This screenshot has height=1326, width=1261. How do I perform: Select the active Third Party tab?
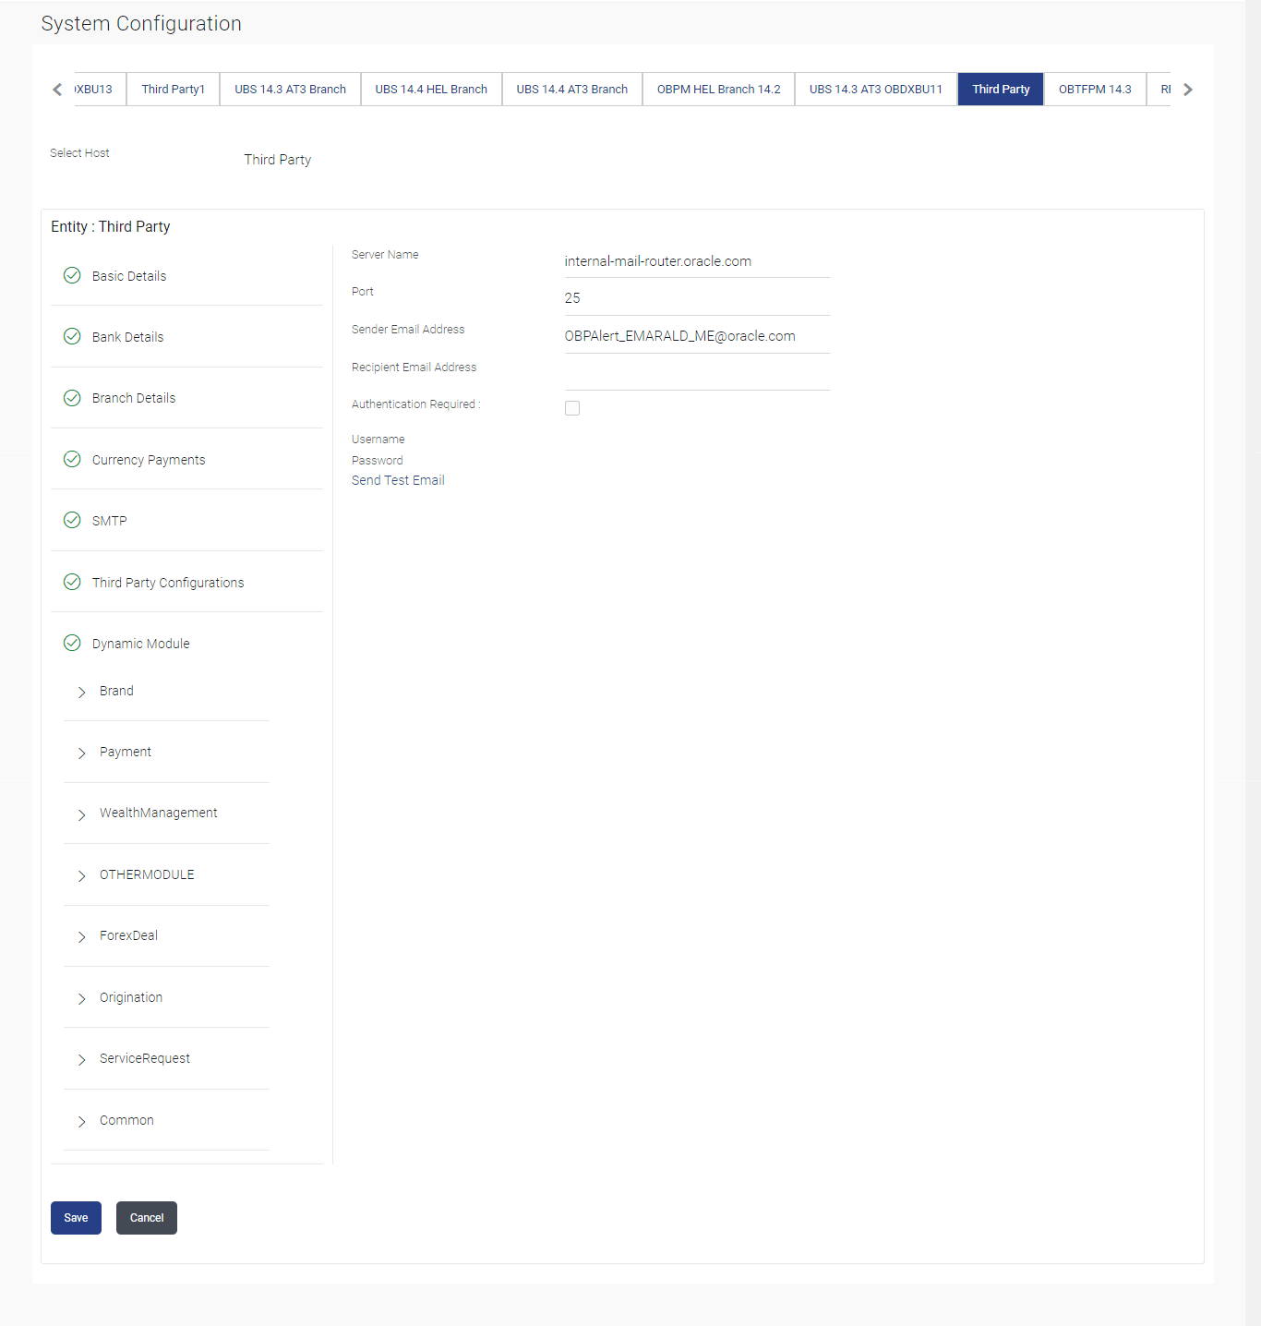point(1001,90)
